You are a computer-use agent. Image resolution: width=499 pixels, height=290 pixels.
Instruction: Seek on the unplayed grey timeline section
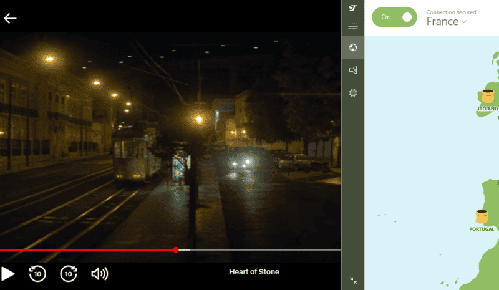click(259, 250)
